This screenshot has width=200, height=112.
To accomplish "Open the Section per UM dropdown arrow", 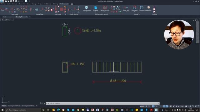I will pyautogui.click(x=105, y=12).
